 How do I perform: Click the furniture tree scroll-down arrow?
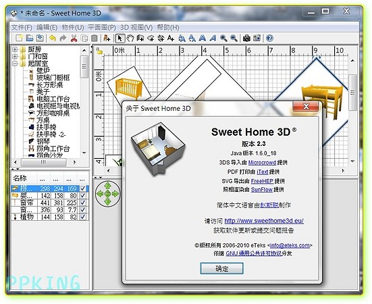pyautogui.click(x=84, y=153)
